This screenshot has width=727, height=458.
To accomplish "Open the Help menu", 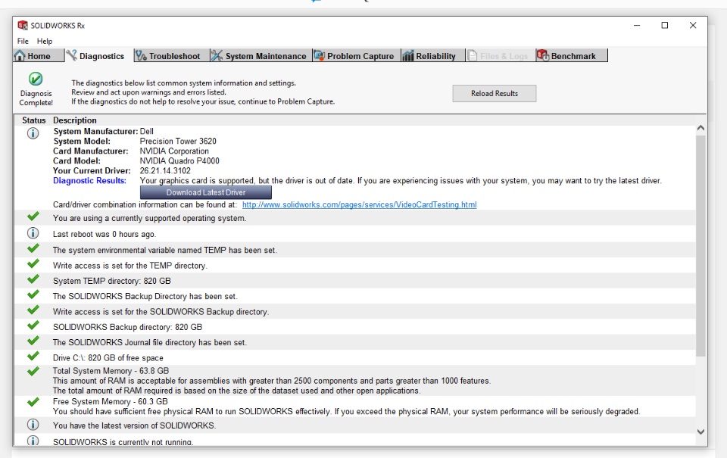I will coord(45,41).
